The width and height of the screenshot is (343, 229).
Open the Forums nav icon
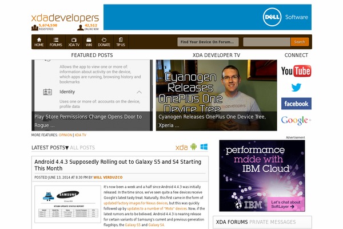[x=56, y=42]
